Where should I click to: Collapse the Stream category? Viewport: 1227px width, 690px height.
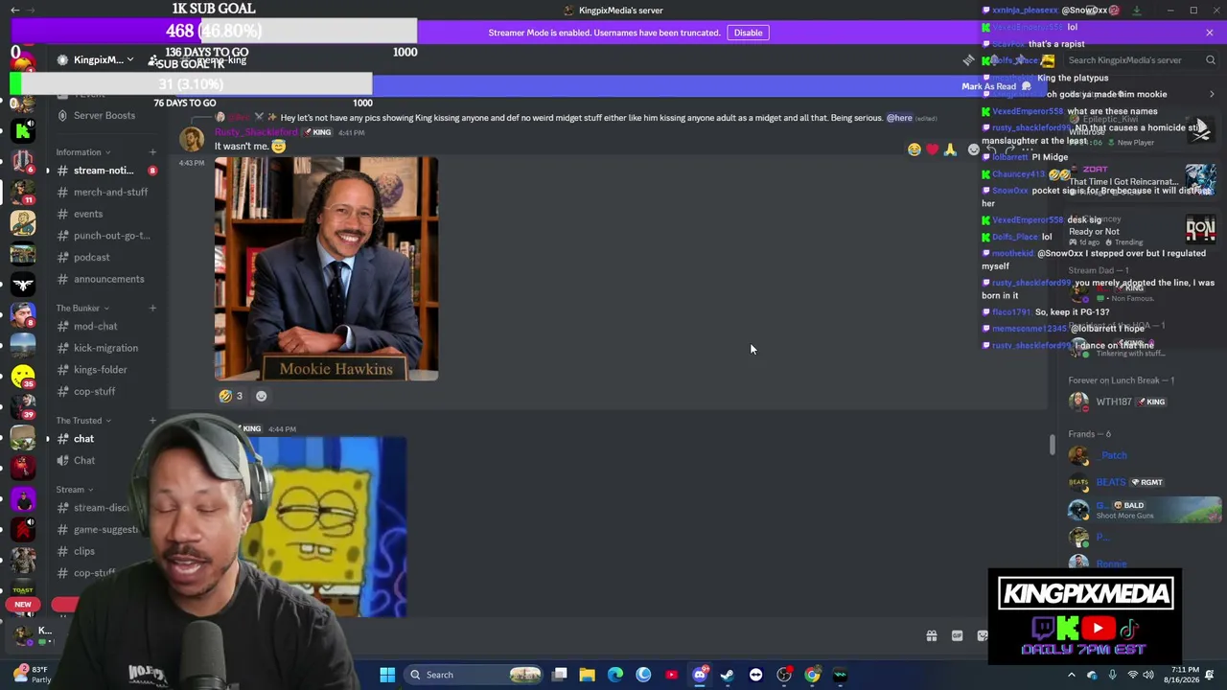[x=75, y=490]
